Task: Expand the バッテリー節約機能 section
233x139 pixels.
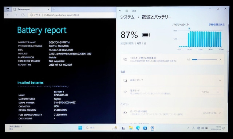Action: pos(172,113)
